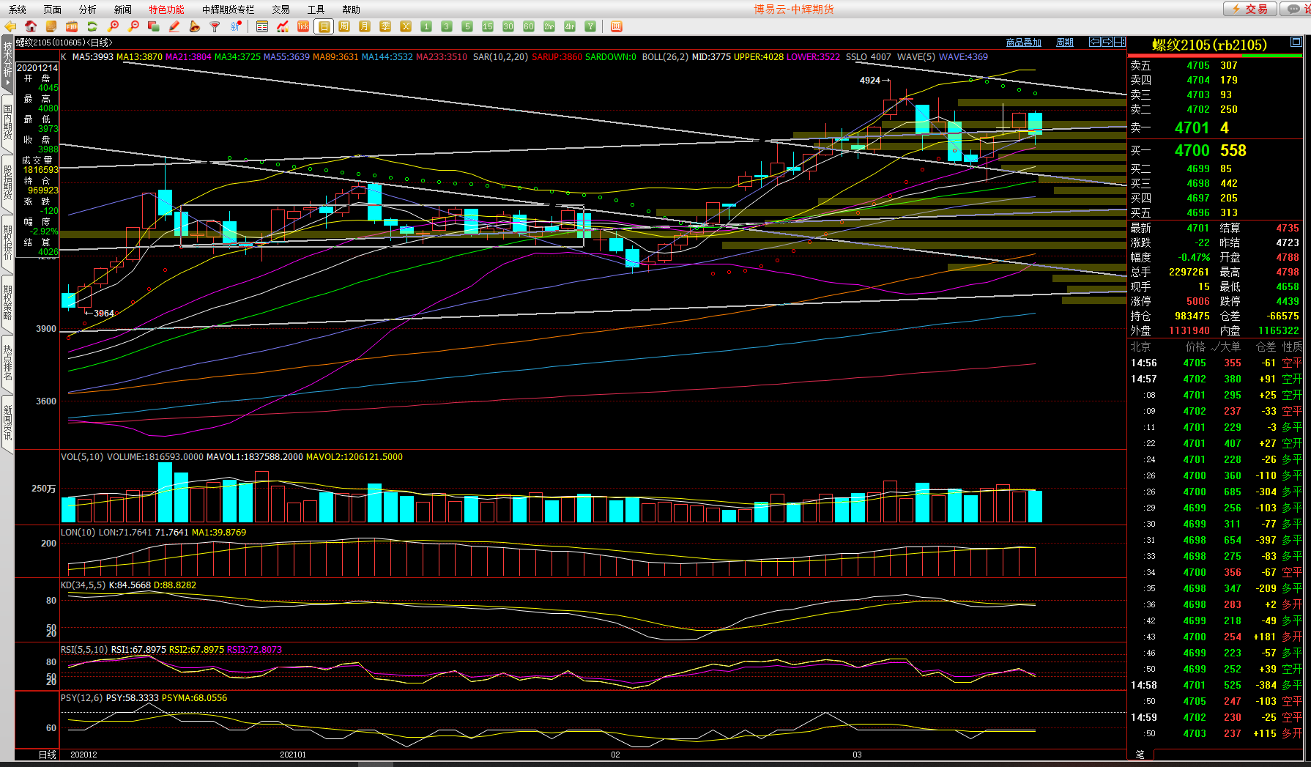Switch to the Tick chart icon
The image size is (1311, 767).
tap(303, 26)
